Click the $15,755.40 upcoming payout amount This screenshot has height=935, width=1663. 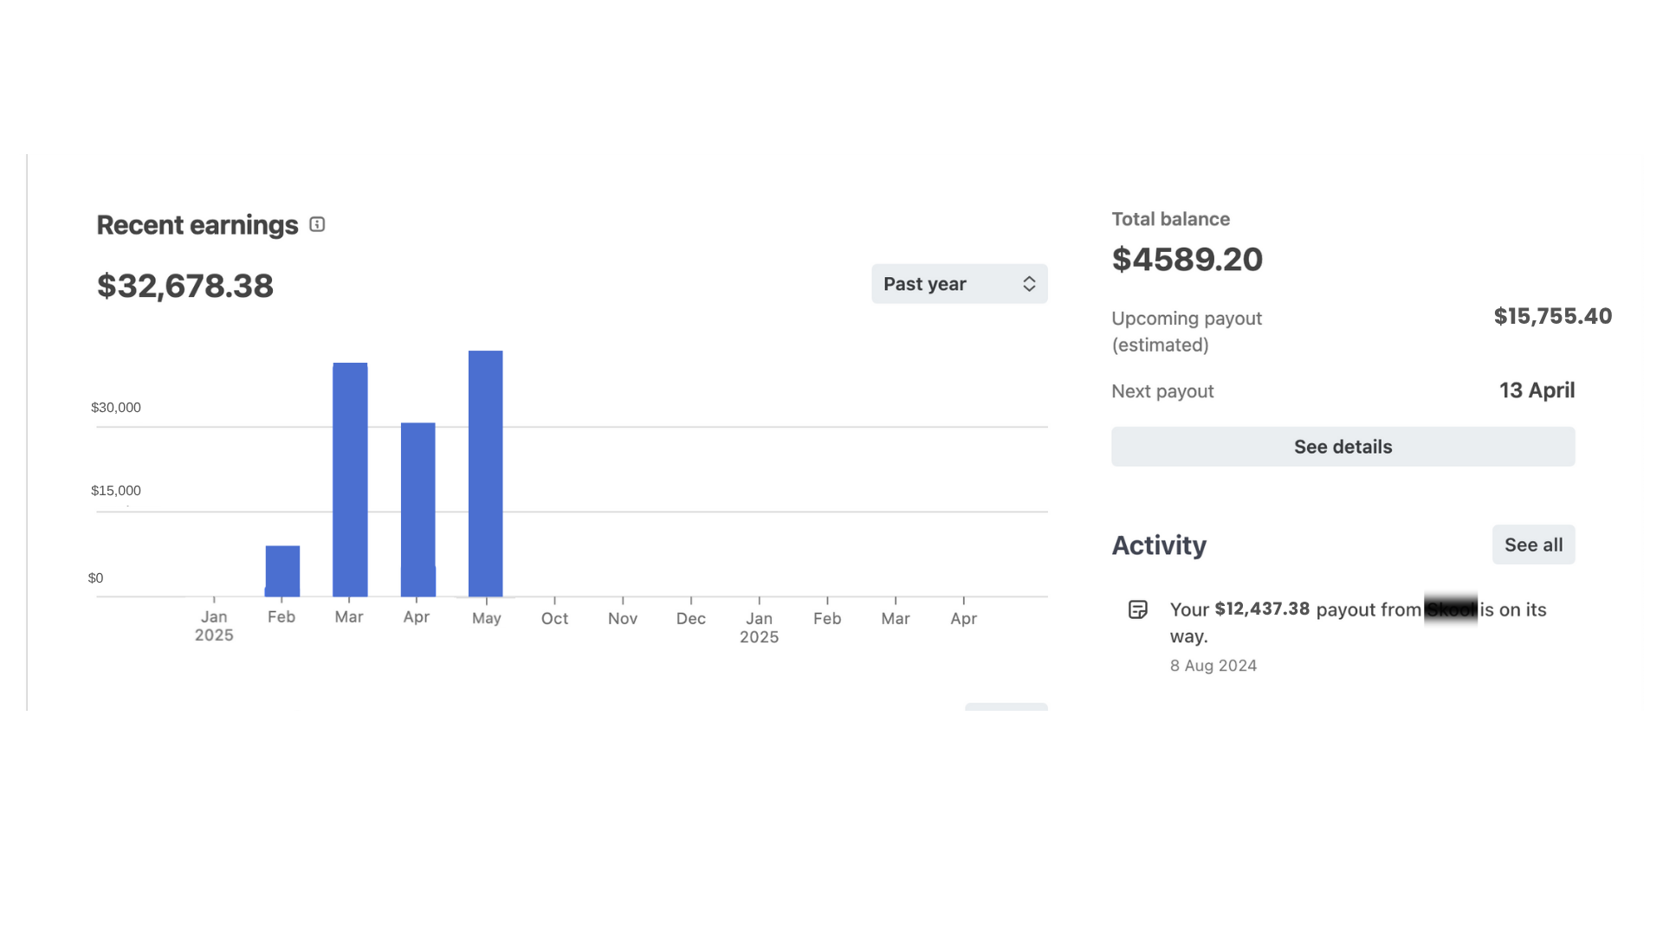(1552, 317)
